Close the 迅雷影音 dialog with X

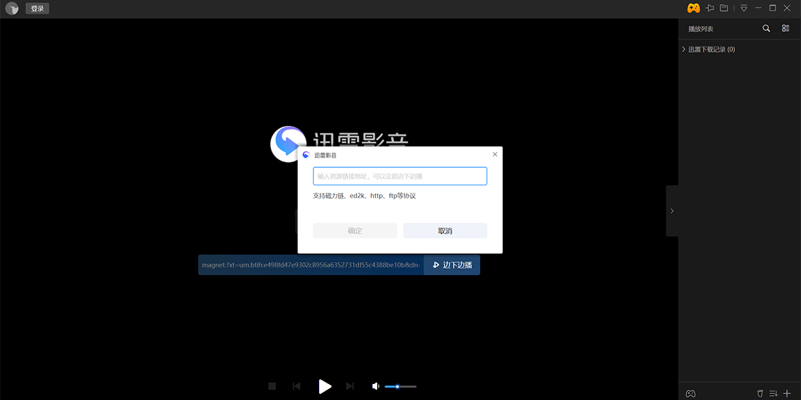pyautogui.click(x=495, y=154)
